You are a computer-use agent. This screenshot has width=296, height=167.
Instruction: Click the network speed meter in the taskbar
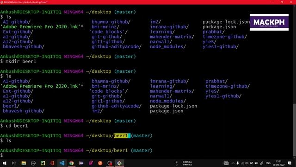[184, 163]
